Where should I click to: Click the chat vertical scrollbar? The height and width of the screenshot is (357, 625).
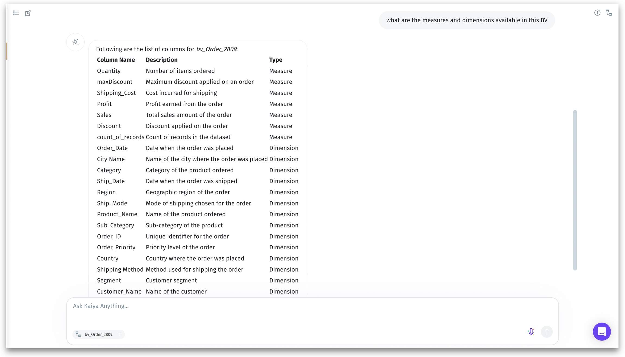(x=575, y=190)
